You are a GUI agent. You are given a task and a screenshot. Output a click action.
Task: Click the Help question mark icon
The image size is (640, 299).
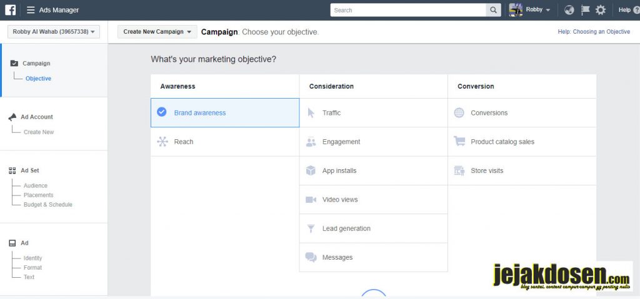636,10
